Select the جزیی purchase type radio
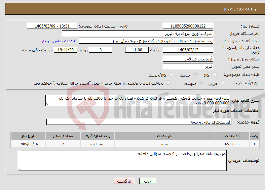Viewport: 265px width, 190px height. pos(223,83)
